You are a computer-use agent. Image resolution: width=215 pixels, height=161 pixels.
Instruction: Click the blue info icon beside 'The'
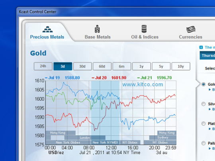(201, 47)
